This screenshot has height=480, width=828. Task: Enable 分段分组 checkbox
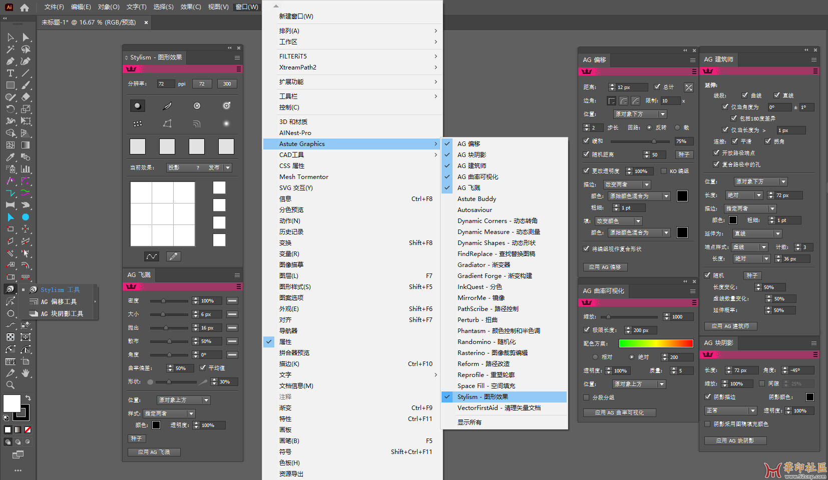coord(586,397)
